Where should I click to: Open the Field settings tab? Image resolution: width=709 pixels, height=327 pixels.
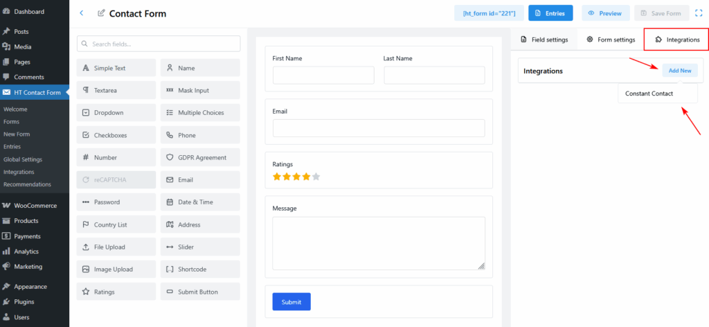(544, 39)
